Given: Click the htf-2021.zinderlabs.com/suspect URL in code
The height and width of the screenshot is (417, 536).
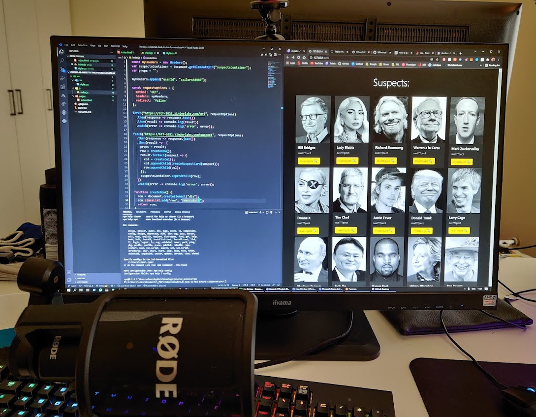Looking at the screenshot, I should coord(178,135).
